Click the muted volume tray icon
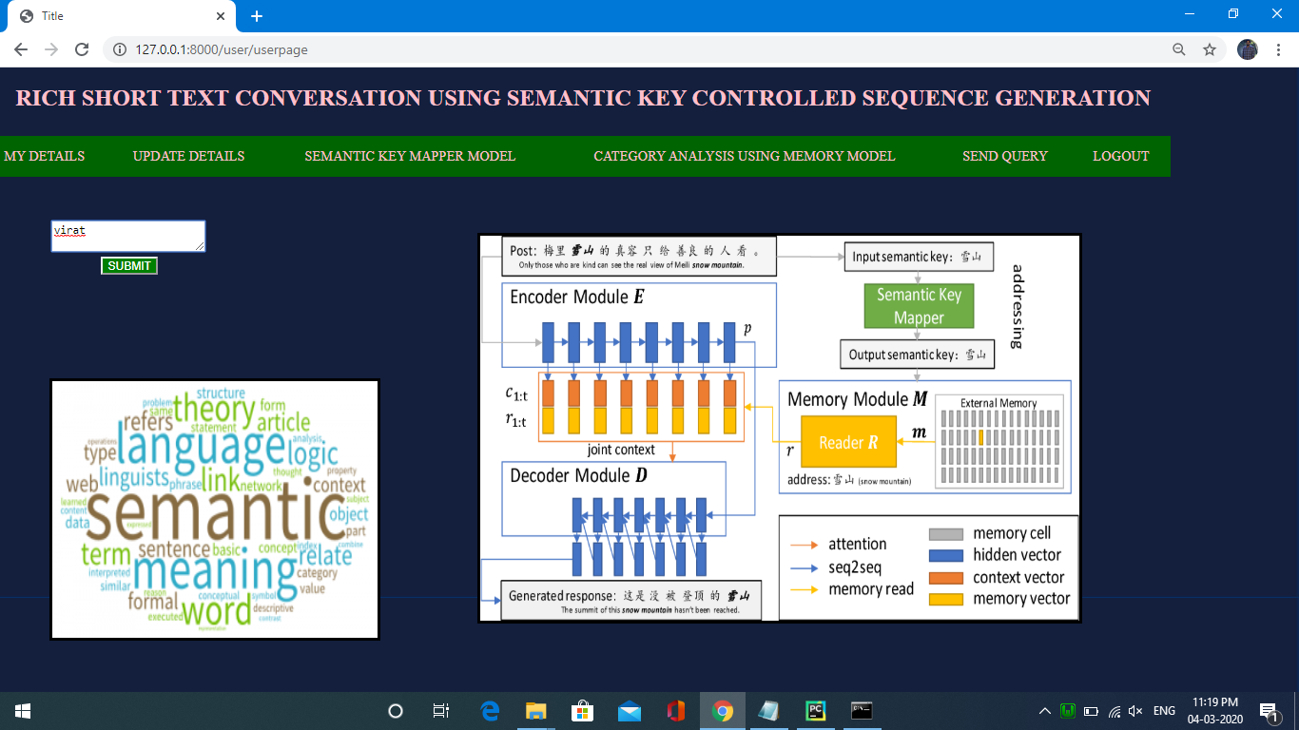The width and height of the screenshot is (1299, 730). click(x=1135, y=711)
